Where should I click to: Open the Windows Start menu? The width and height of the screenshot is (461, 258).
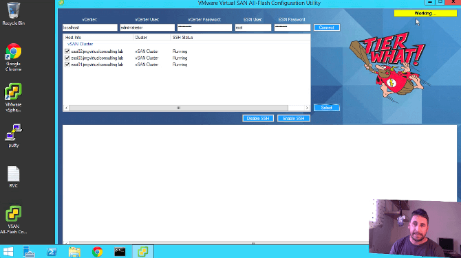click(x=8, y=252)
